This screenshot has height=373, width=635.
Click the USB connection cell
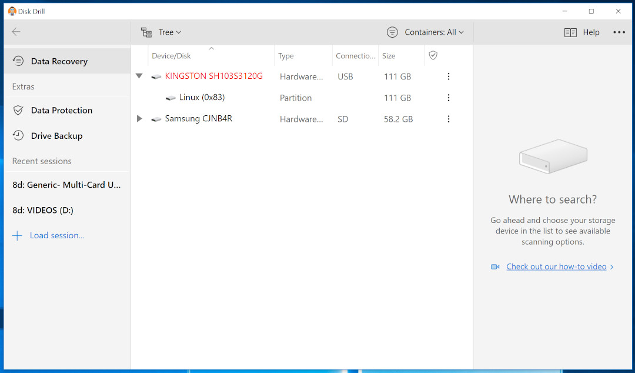click(346, 76)
